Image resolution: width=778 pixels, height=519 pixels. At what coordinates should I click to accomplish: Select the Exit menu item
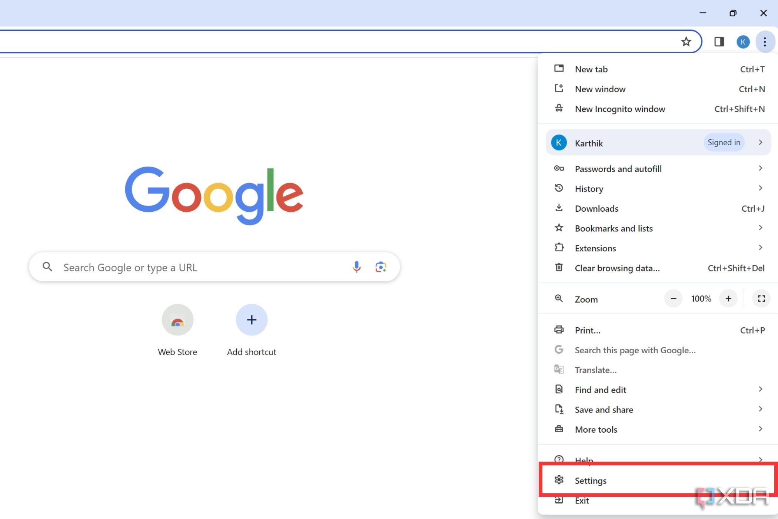(582, 500)
